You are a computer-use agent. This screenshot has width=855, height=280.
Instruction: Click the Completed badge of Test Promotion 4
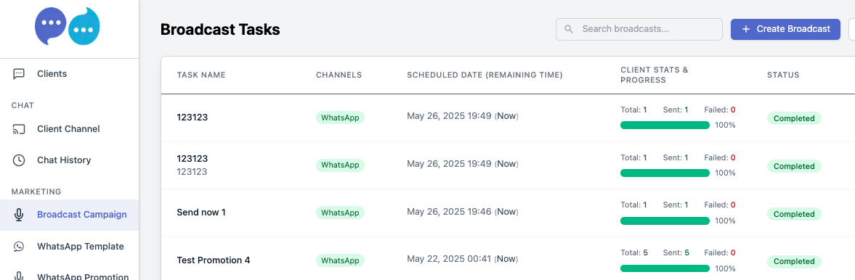tap(794, 261)
